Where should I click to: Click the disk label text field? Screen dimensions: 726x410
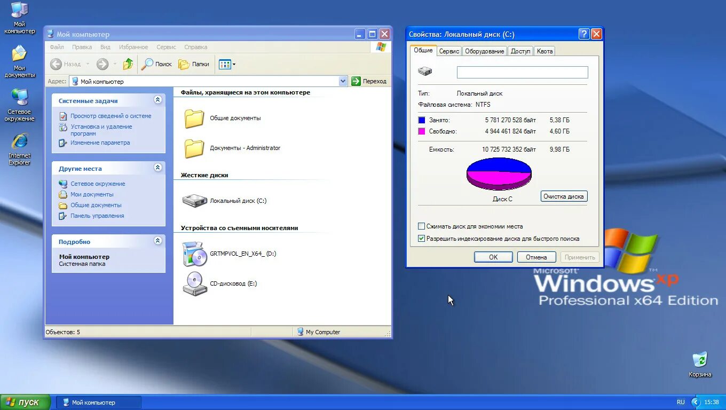523,72
